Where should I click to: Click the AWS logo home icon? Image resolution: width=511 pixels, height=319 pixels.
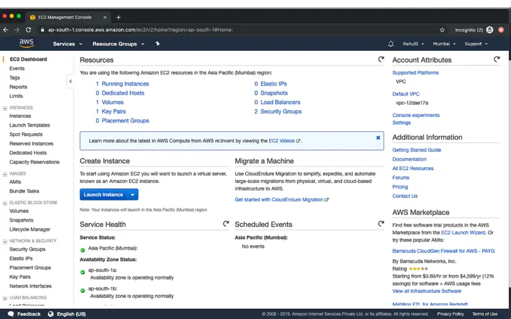click(27, 44)
